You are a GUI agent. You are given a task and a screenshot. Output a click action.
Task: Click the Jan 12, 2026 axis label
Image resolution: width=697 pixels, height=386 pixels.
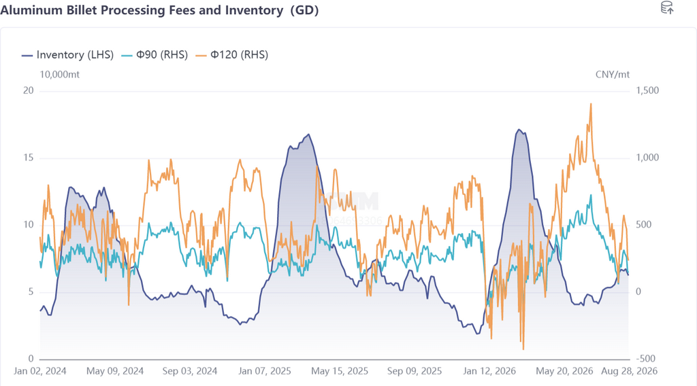489,371
